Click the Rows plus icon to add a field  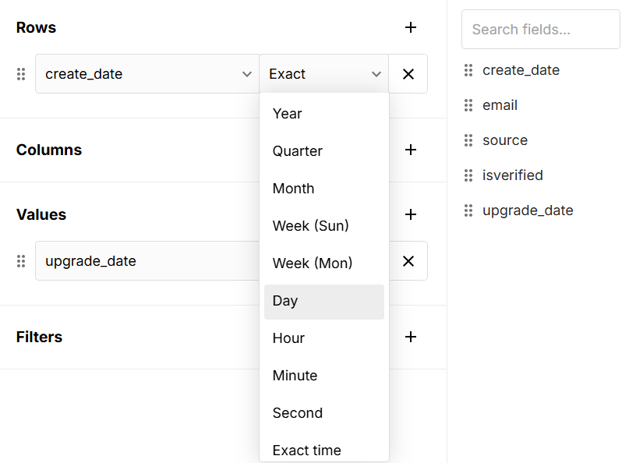coord(411,27)
